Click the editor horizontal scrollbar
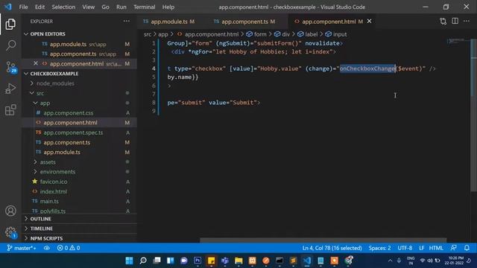 323,240
